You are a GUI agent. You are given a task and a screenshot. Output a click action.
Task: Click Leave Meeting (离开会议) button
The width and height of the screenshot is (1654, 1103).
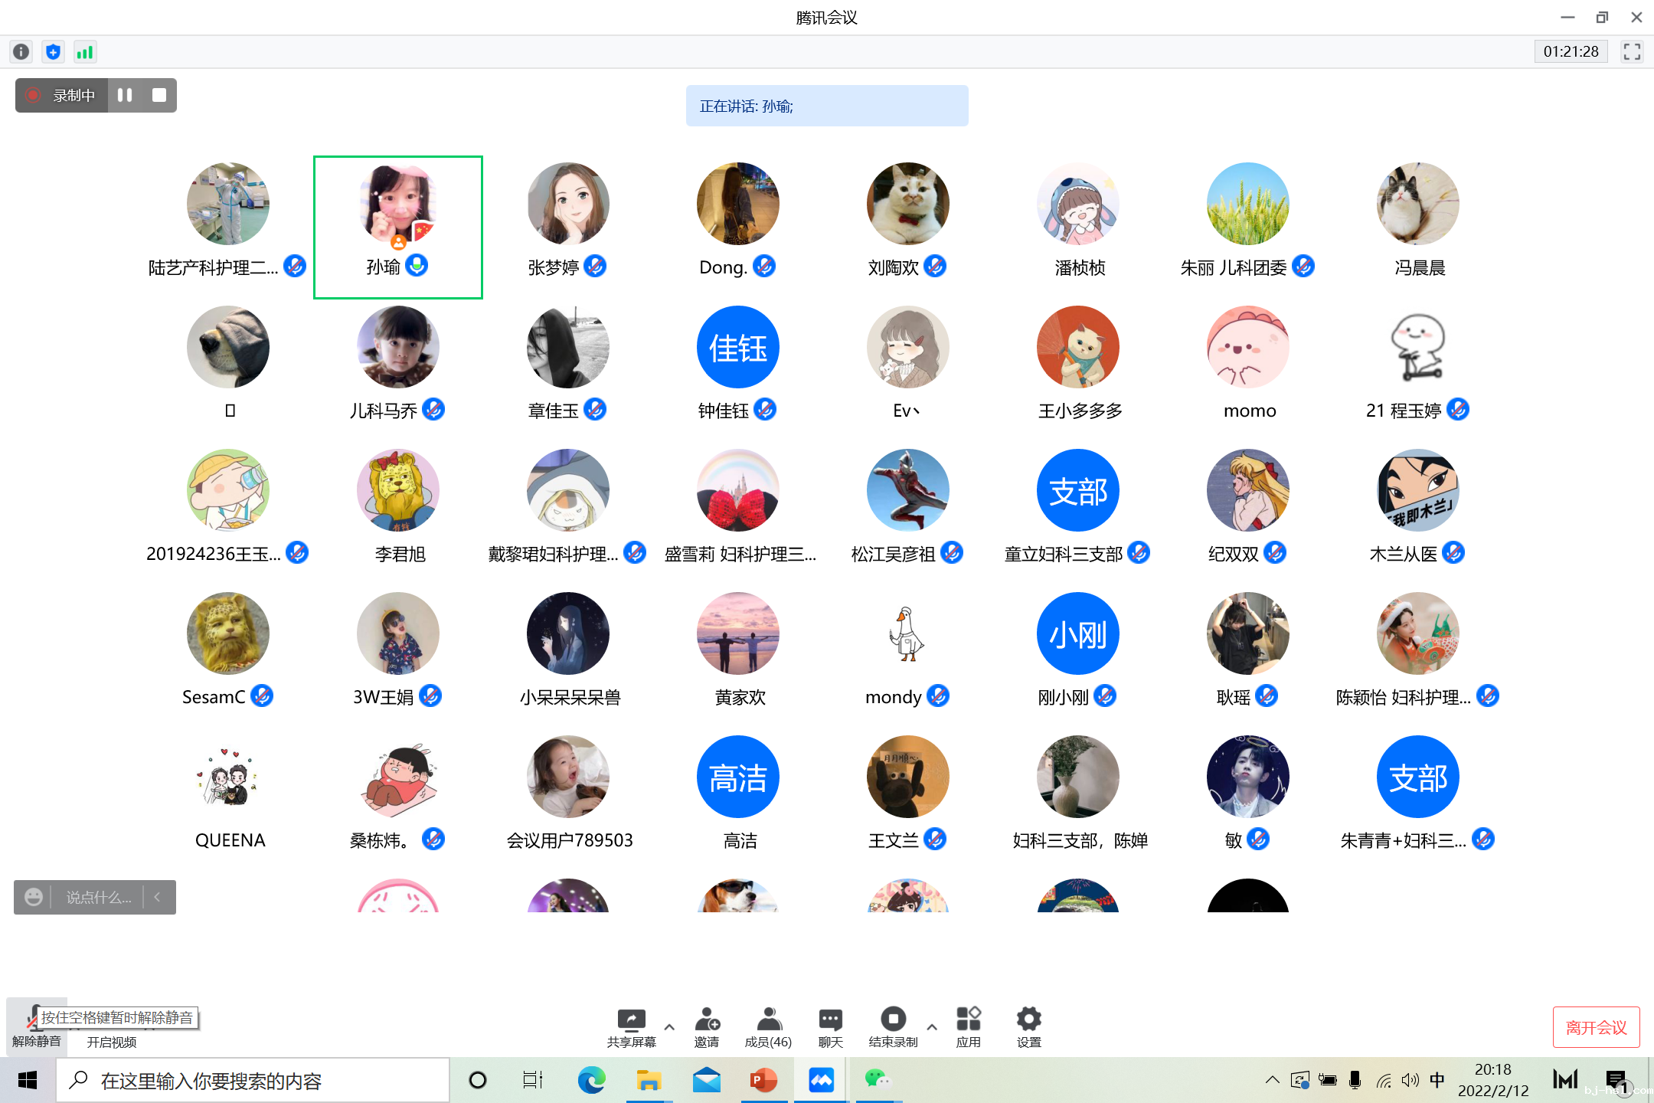pyautogui.click(x=1596, y=1027)
